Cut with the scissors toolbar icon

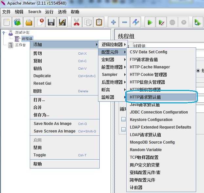(x=76, y=22)
